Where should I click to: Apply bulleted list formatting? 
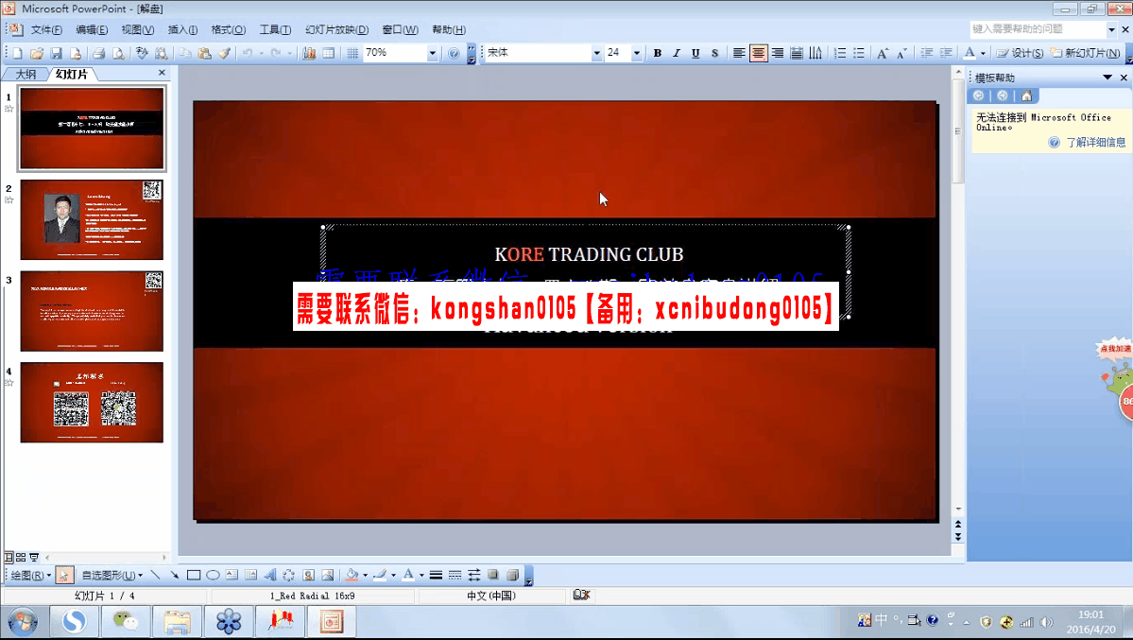(x=858, y=53)
